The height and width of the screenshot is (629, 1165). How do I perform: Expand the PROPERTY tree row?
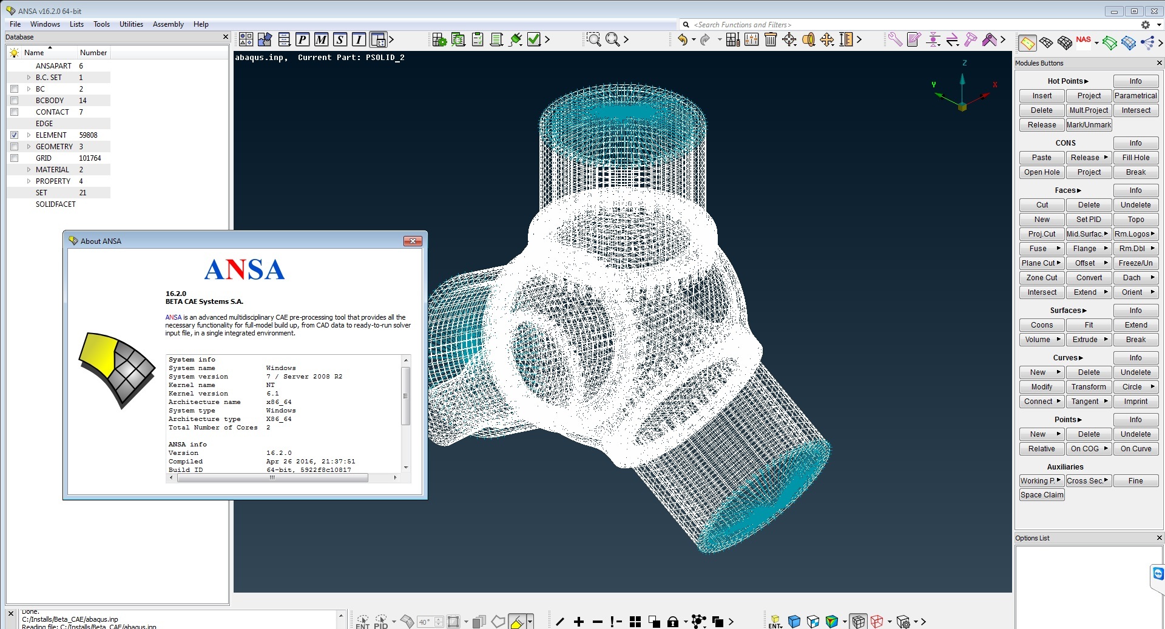pos(29,181)
